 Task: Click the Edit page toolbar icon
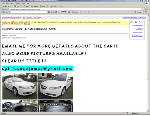57,6
